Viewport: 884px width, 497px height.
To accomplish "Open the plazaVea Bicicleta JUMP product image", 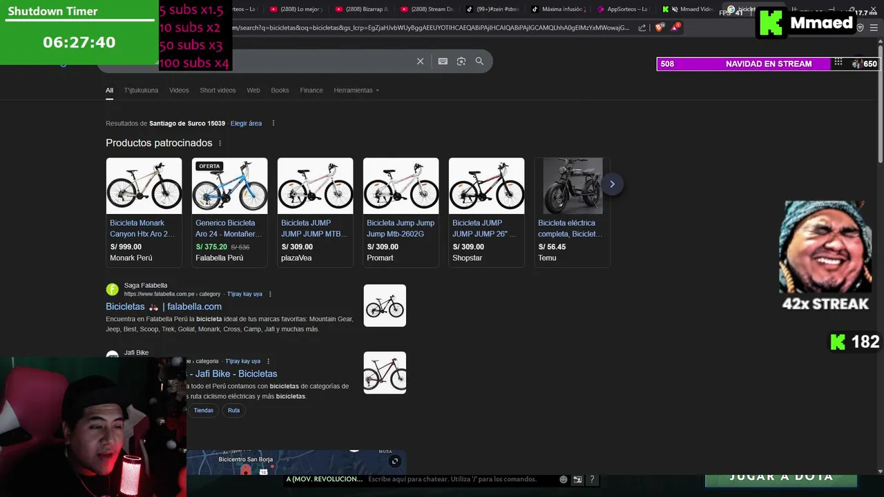I will click(315, 186).
